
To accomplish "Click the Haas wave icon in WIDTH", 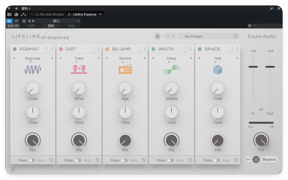I will 172,70.
